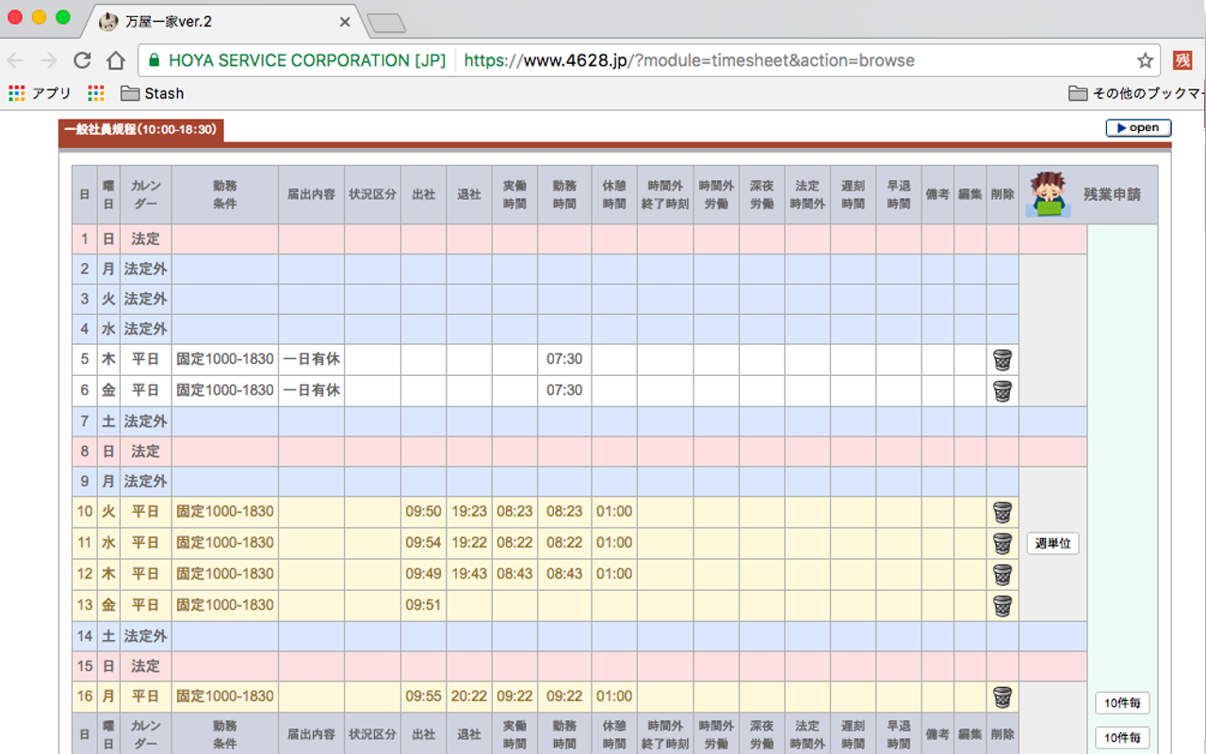Delete the day 16 row with trash icon
The width and height of the screenshot is (1206, 754).
pos(1002,697)
